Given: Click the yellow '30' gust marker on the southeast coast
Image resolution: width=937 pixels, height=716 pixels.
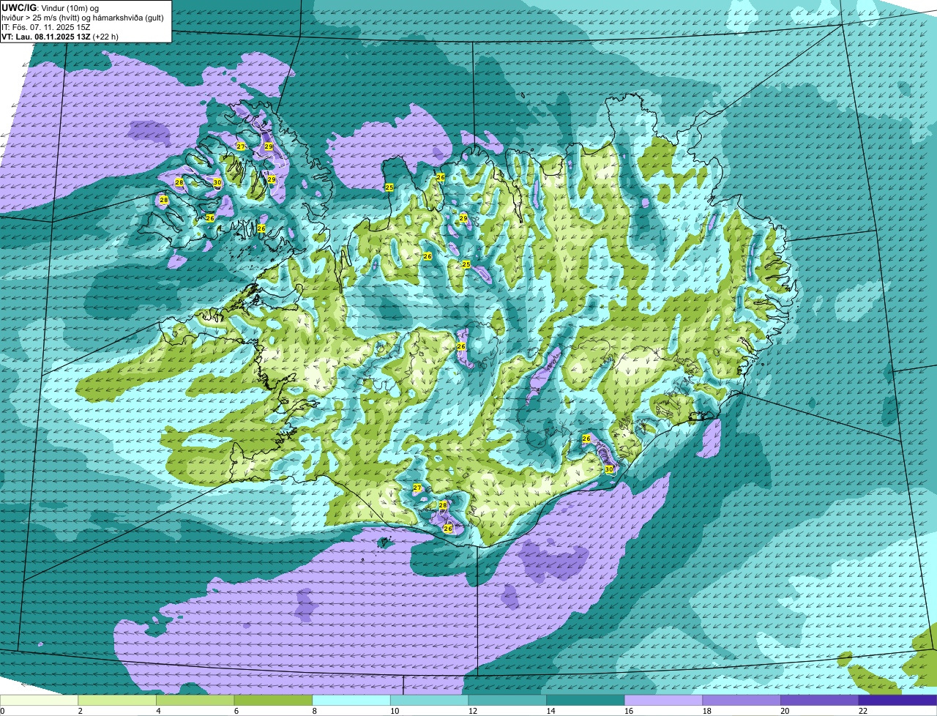Looking at the screenshot, I should point(609,469).
